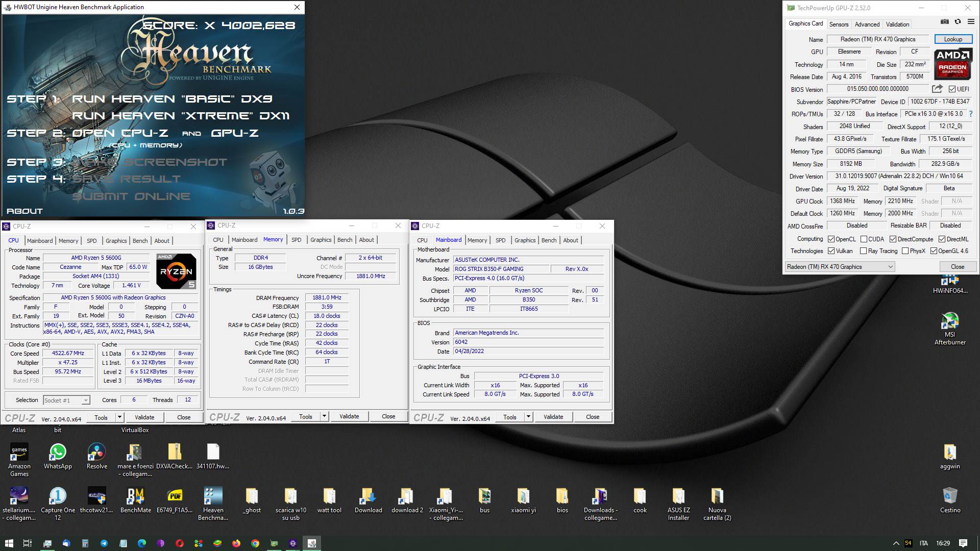
Task: Open Graphics tab in CPU-Z motherboard window
Action: (x=525, y=240)
